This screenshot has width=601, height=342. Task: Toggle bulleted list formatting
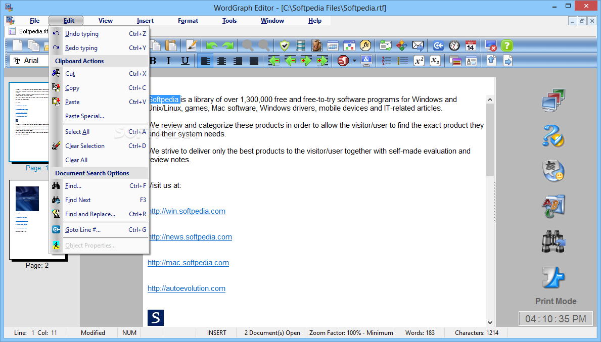[x=402, y=61]
